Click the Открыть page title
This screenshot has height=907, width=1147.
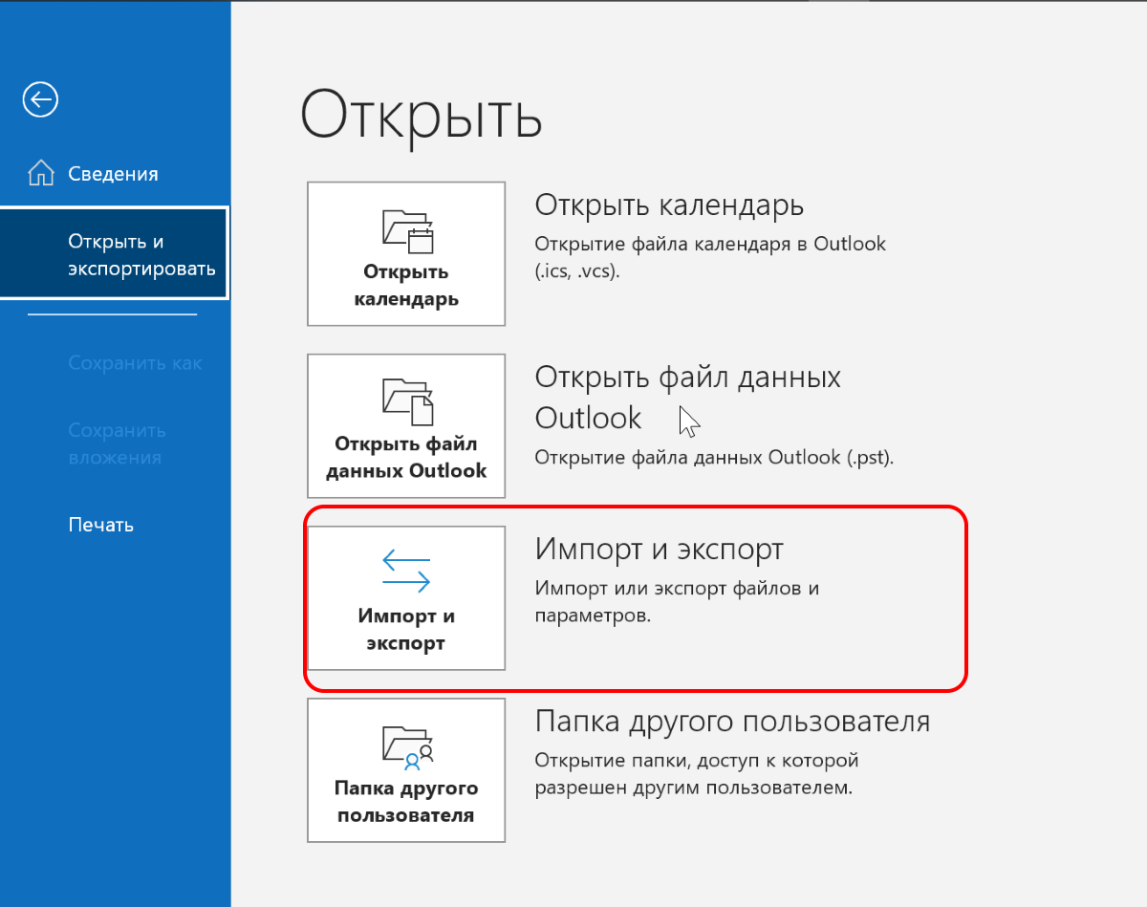[x=422, y=119]
